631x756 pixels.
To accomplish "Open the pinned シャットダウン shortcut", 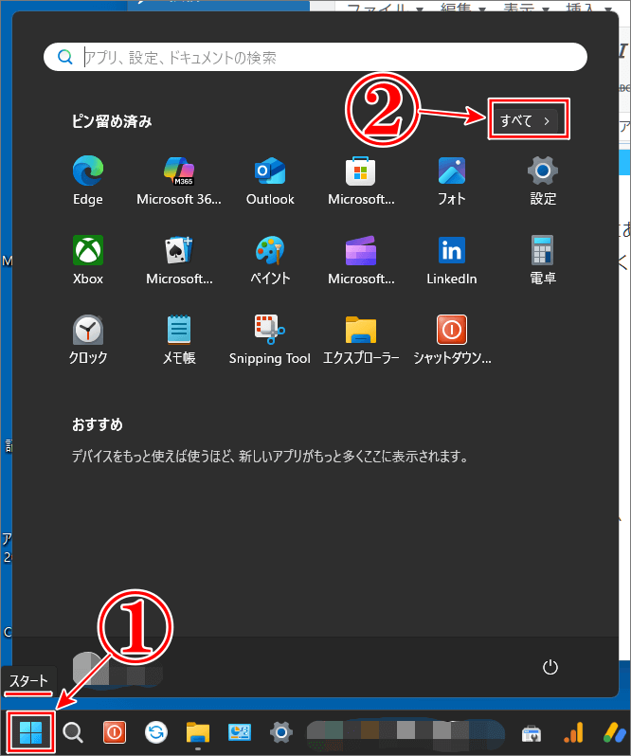I will [x=452, y=340].
